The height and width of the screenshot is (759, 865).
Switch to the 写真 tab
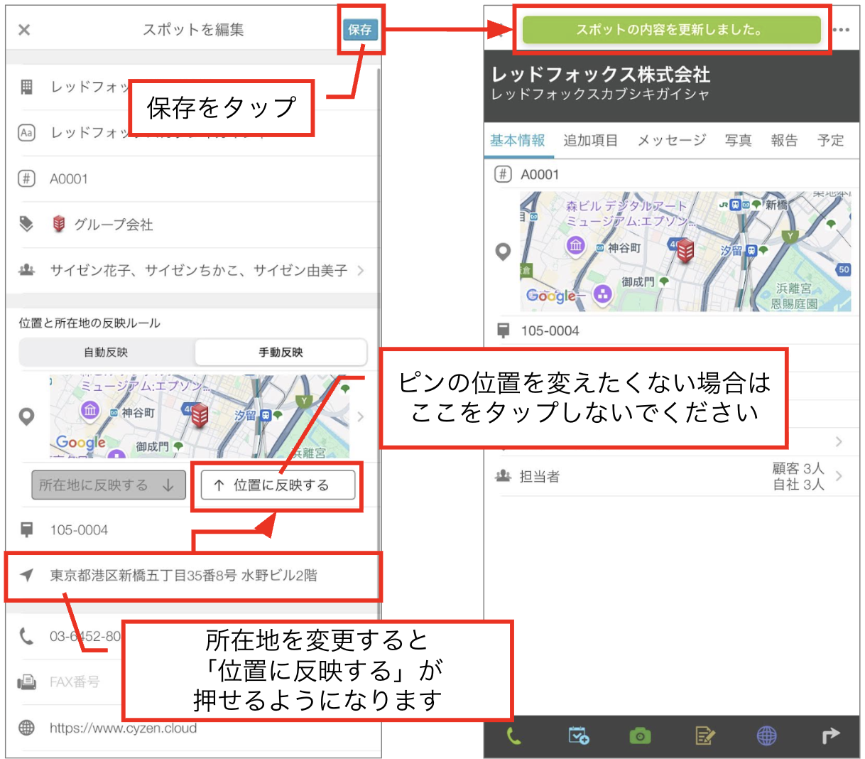739,141
